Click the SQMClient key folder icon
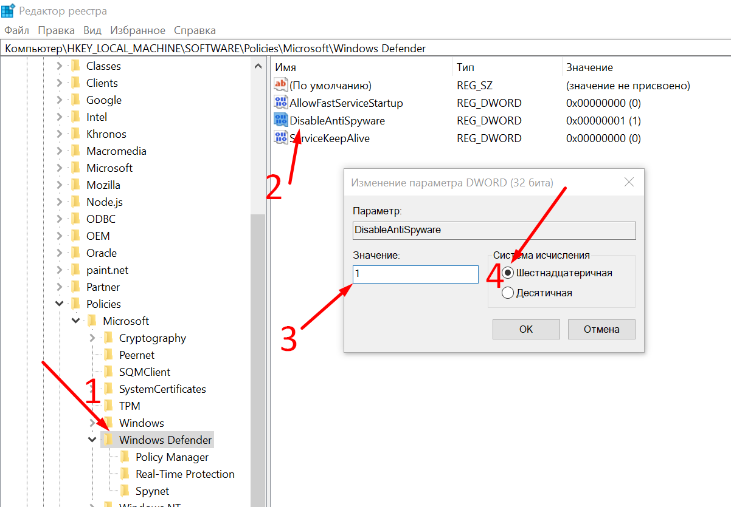Screen dimensions: 731x507 tap(108, 372)
